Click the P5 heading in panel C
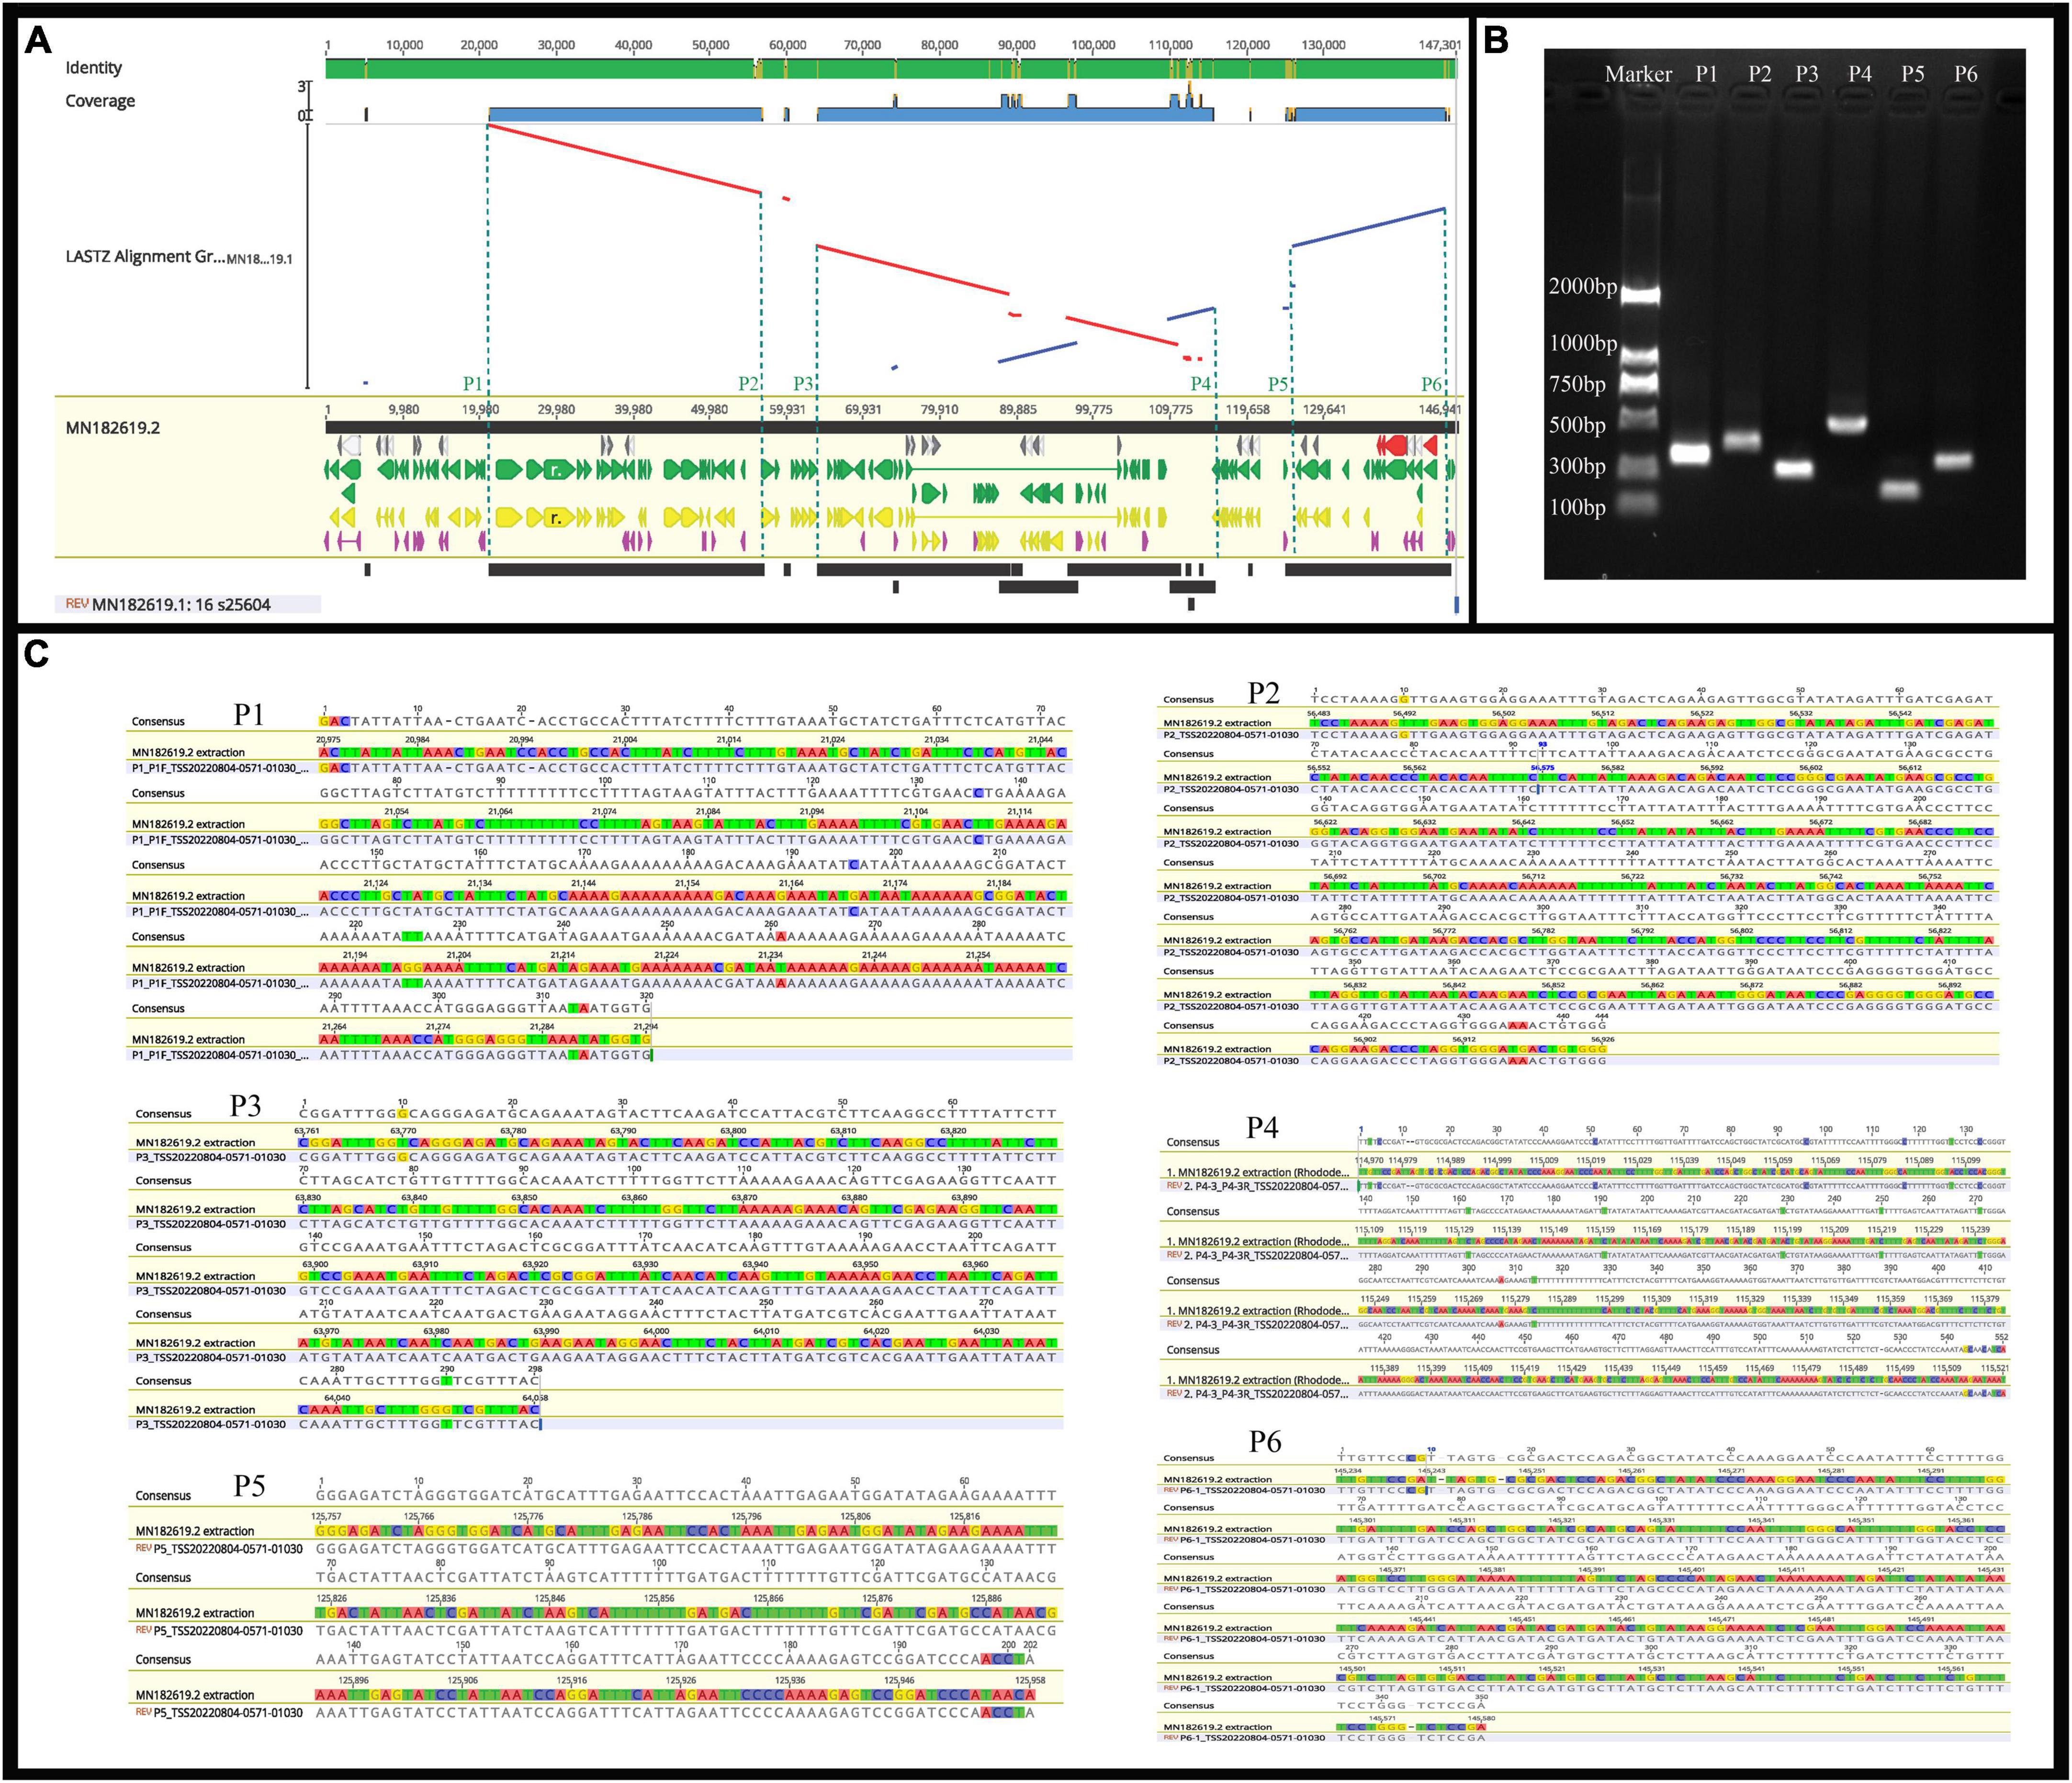This screenshot has height=1783, width=2072. tap(250, 1486)
